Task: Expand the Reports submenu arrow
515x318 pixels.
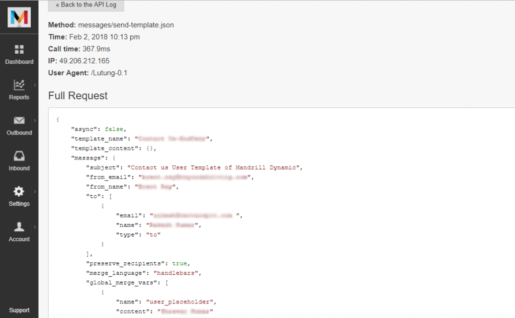Action: [35, 85]
